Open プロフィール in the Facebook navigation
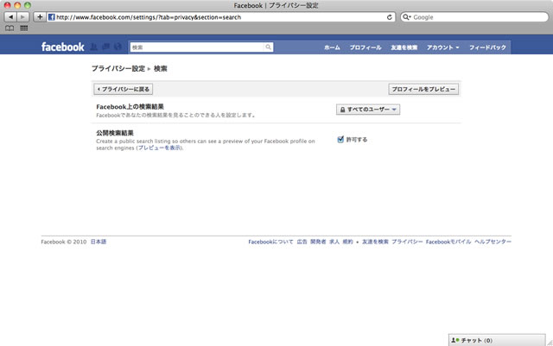 [365, 47]
